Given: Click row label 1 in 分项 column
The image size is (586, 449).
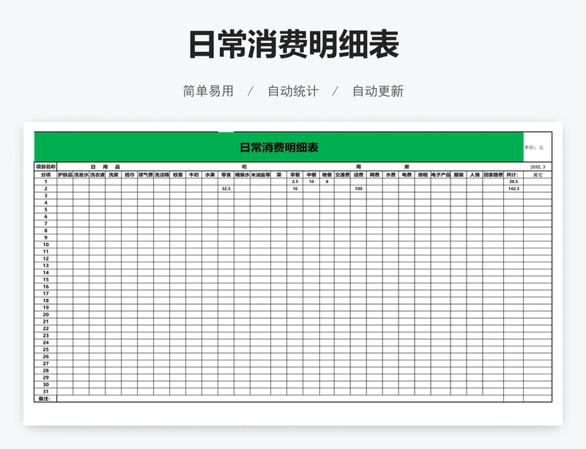Looking at the screenshot, I should 45,182.
